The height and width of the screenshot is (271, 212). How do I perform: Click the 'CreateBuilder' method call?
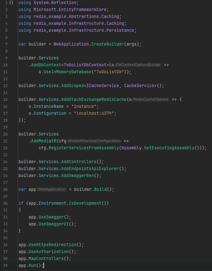pos(107,44)
